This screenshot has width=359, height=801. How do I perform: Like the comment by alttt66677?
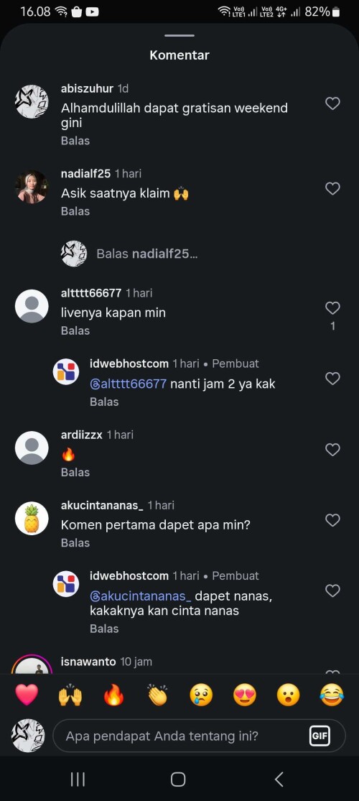click(332, 308)
